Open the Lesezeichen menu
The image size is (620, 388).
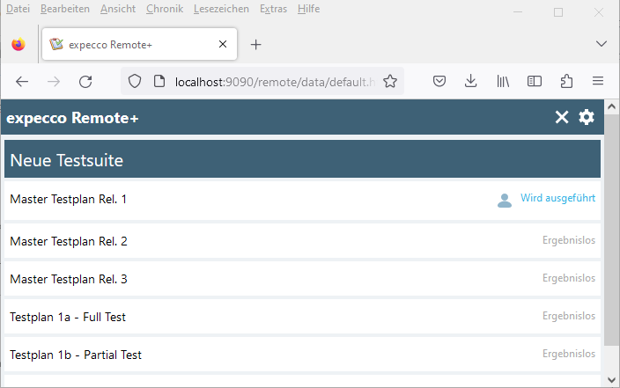pyautogui.click(x=221, y=9)
